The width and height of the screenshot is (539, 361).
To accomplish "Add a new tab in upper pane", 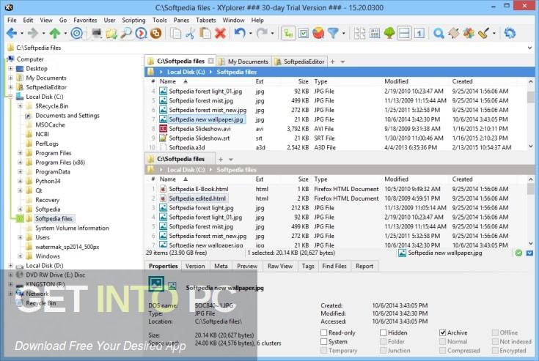I will point(332,62).
